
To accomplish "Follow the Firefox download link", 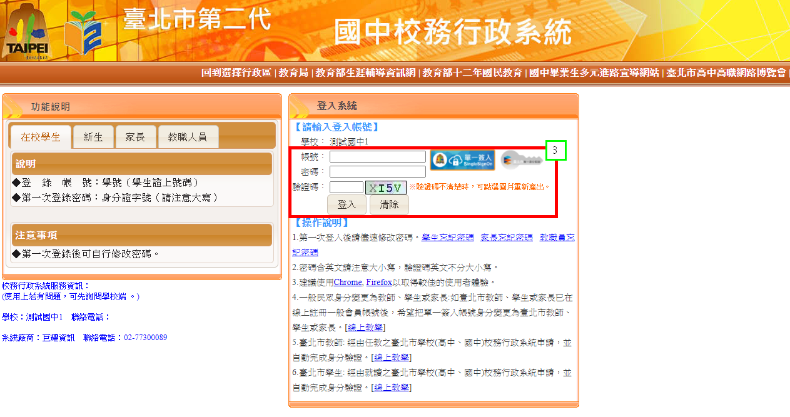I will (379, 283).
